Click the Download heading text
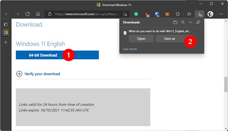The image size is (228, 131). pos(29,24)
